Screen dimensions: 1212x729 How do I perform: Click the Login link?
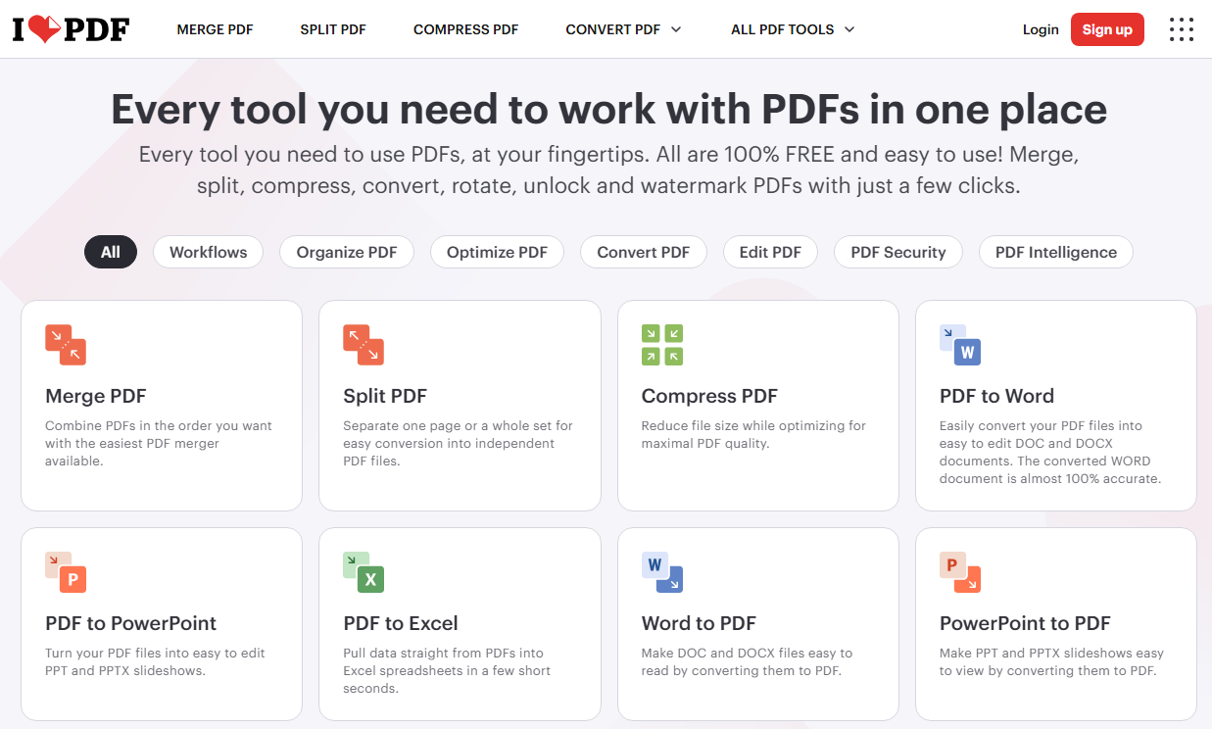1041,29
